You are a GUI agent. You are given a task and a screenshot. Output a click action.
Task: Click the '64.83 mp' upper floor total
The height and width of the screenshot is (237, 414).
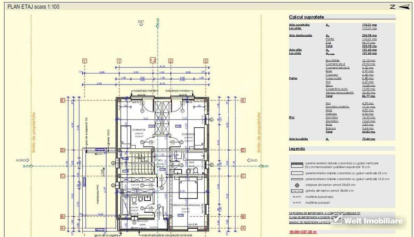pyautogui.click(x=369, y=131)
